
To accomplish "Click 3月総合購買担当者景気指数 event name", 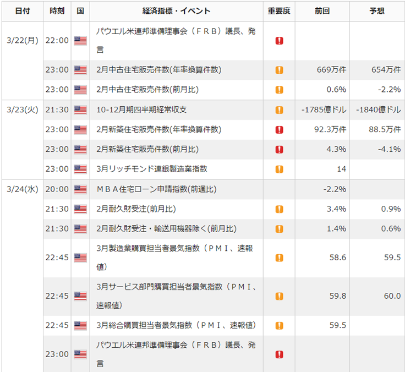I will [x=176, y=325].
